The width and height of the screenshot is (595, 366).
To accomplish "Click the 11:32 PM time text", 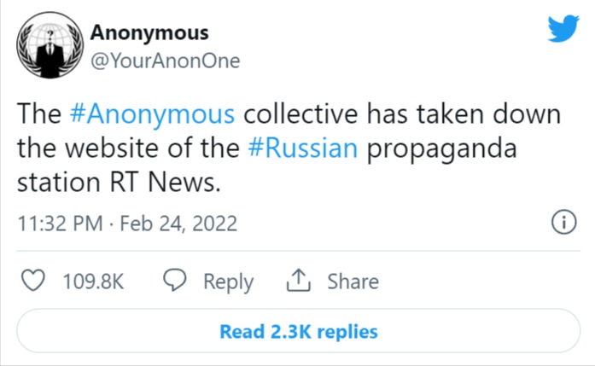I will 56,224.
